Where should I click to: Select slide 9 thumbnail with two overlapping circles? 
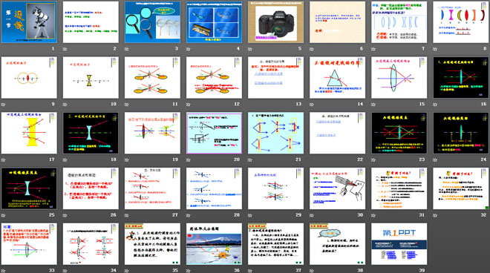pos(29,77)
